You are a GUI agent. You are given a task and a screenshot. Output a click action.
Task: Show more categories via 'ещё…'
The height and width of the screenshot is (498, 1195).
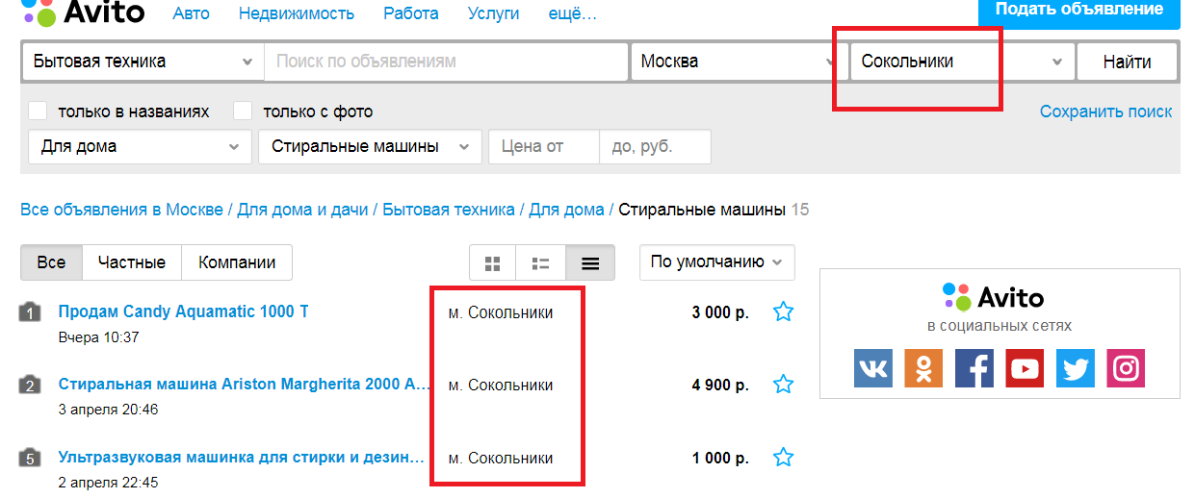572,13
